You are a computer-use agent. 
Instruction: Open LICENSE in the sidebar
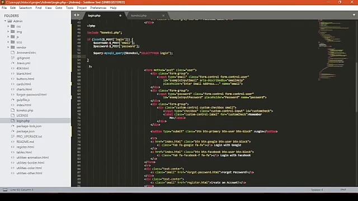(22, 116)
